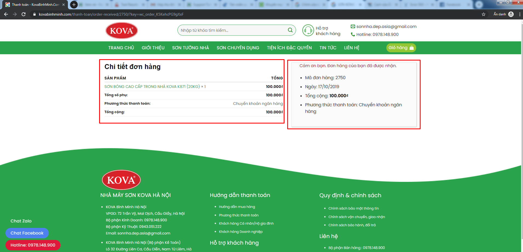
Task: Click inside the search input field
Action: click(233, 30)
